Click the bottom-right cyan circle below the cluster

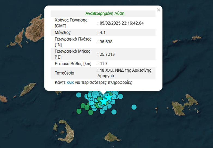click(x=114, y=111)
